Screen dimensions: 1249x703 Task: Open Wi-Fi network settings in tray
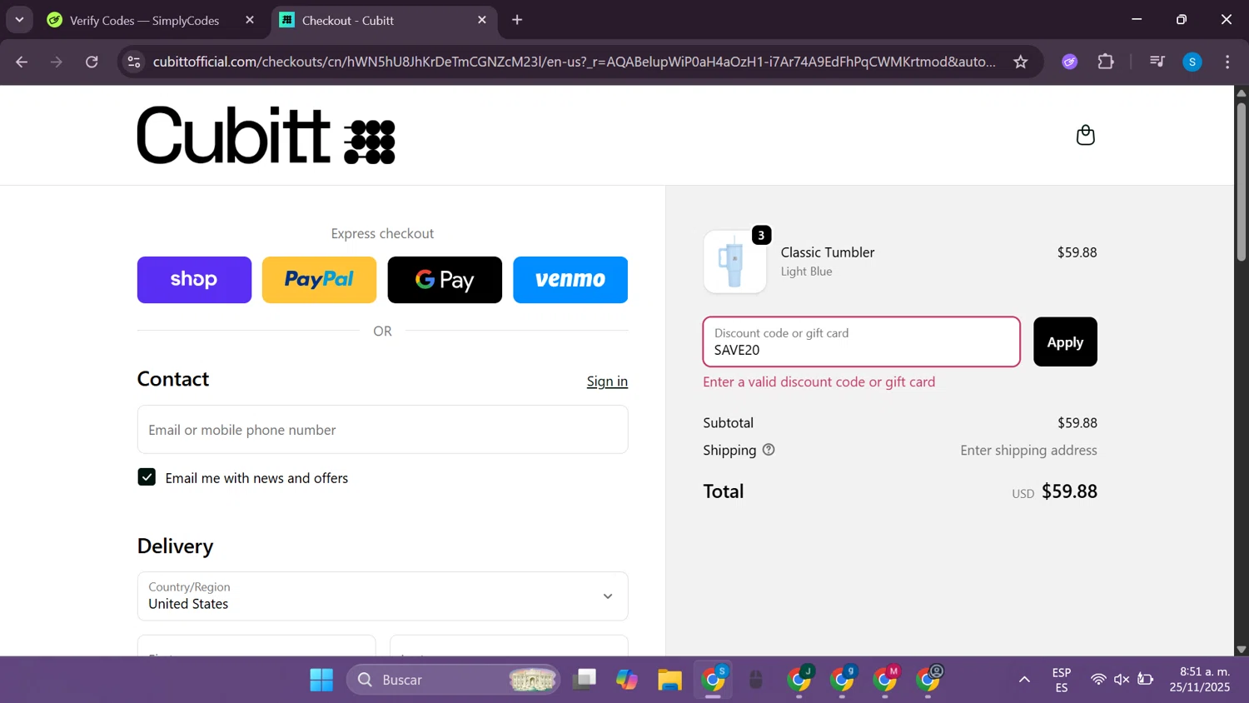click(x=1098, y=680)
